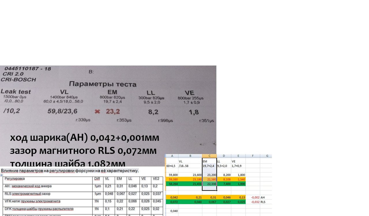Click the /10,2 leak test result

[x=12, y=110]
